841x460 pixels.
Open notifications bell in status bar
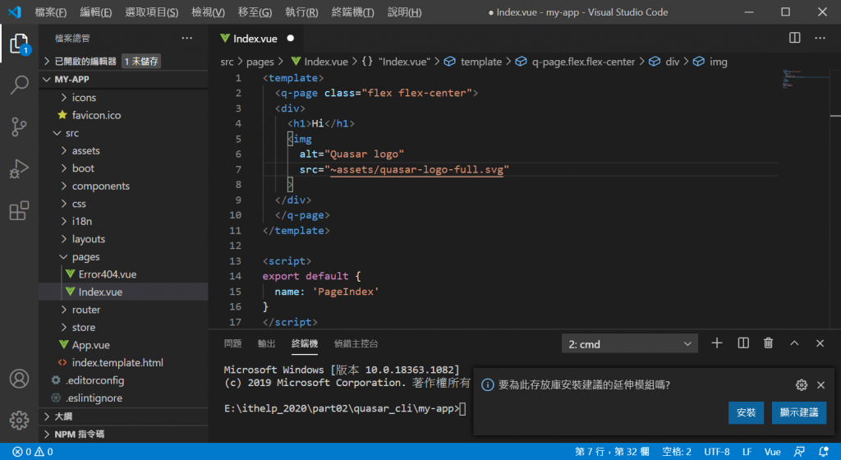(824, 452)
